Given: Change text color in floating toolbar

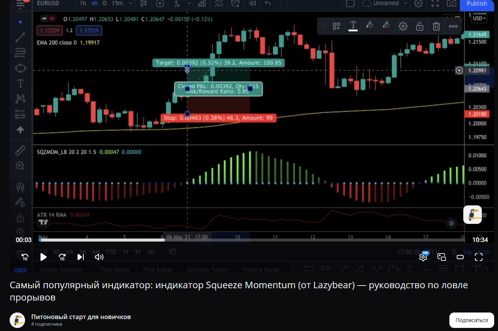Looking at the screenshot, I should click(x=353, y=26).
